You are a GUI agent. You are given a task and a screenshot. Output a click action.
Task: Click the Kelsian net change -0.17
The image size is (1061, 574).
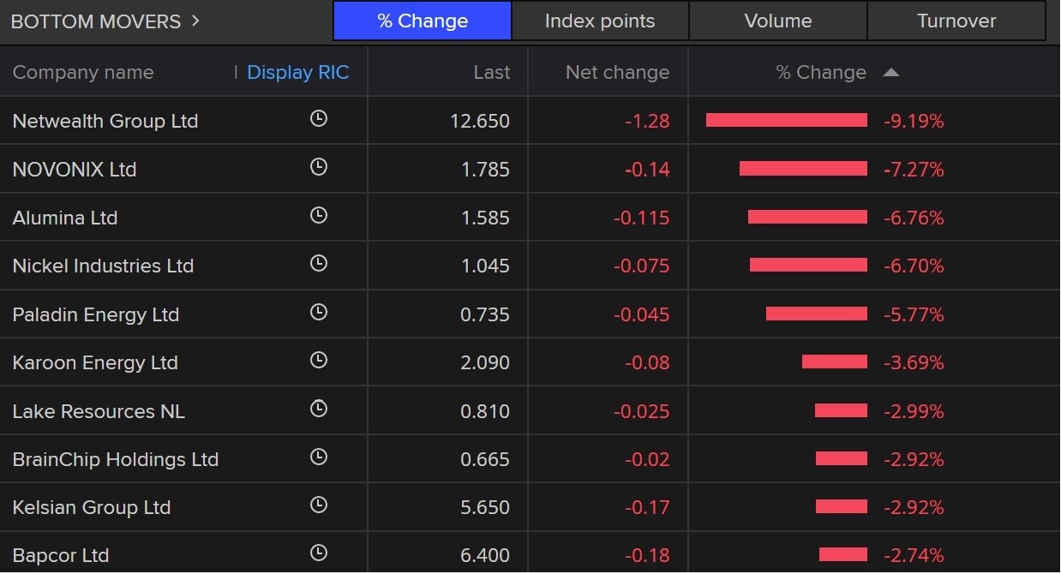(x=647, y=507)
